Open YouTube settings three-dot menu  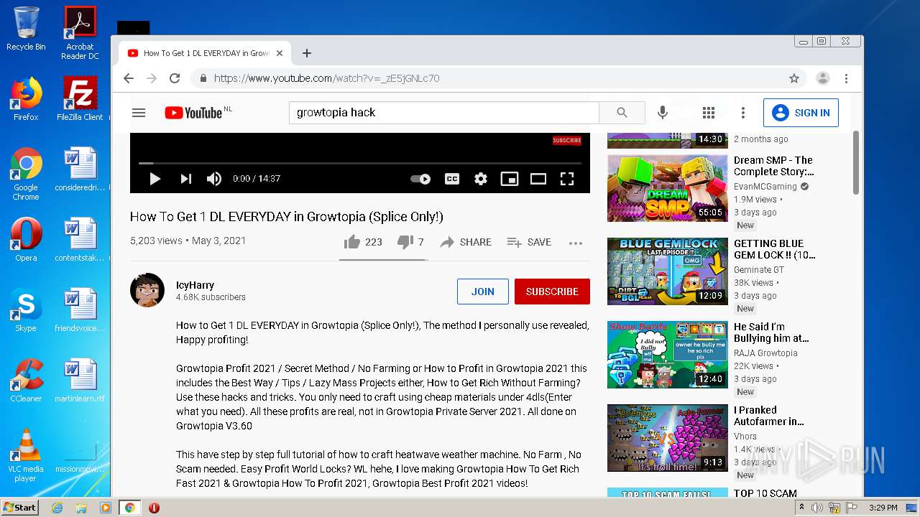(743, 113)
